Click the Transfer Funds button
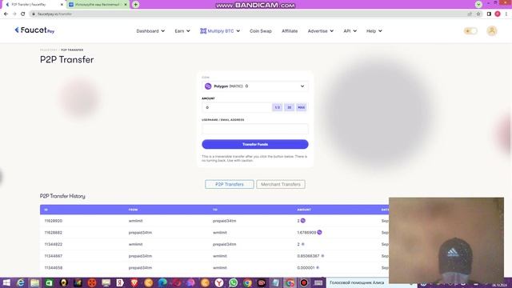Viewport: 512px width, 288px height. coord(255,144)
